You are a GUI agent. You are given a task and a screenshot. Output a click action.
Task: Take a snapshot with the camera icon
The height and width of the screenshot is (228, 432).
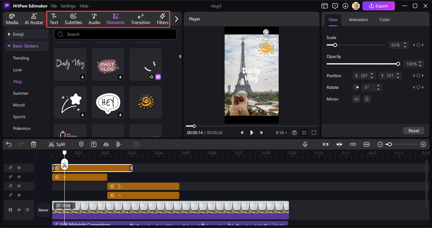(x=294, y=133)
